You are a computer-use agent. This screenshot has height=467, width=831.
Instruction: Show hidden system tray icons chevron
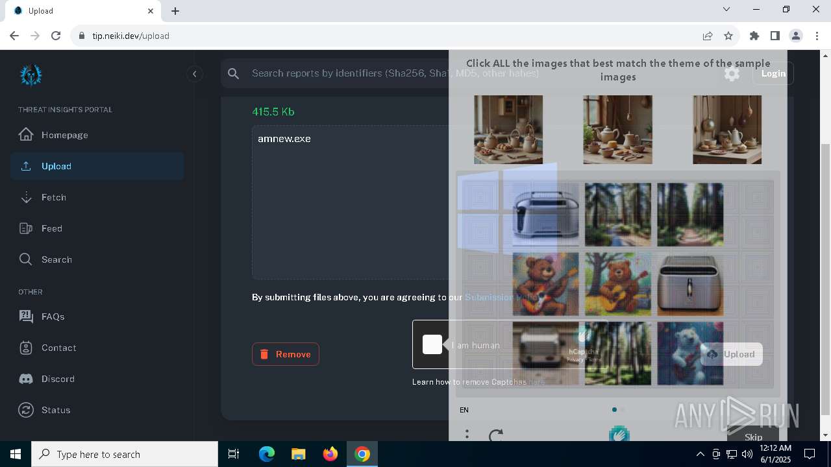(x=701, y=454)
